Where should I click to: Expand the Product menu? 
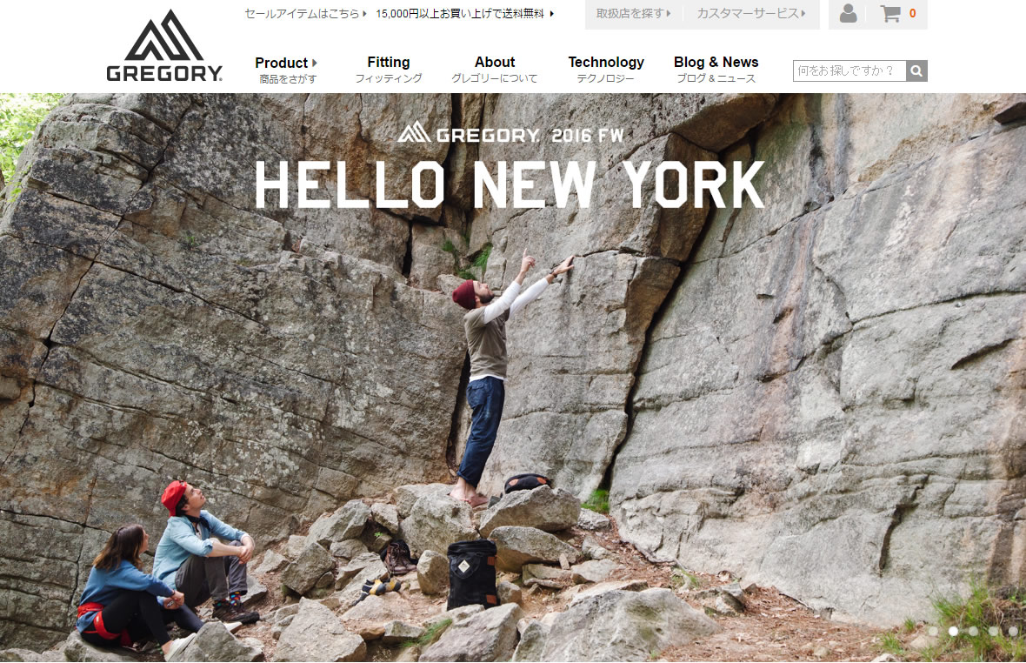pos(287,70)
